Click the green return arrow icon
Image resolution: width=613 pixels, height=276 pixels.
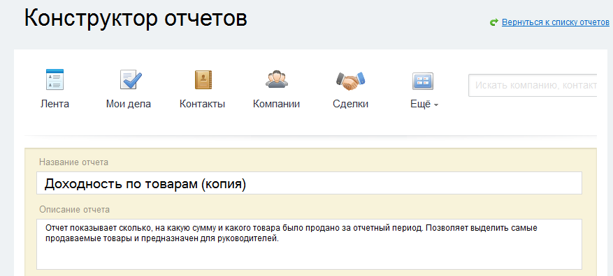(x=493, y=22)
